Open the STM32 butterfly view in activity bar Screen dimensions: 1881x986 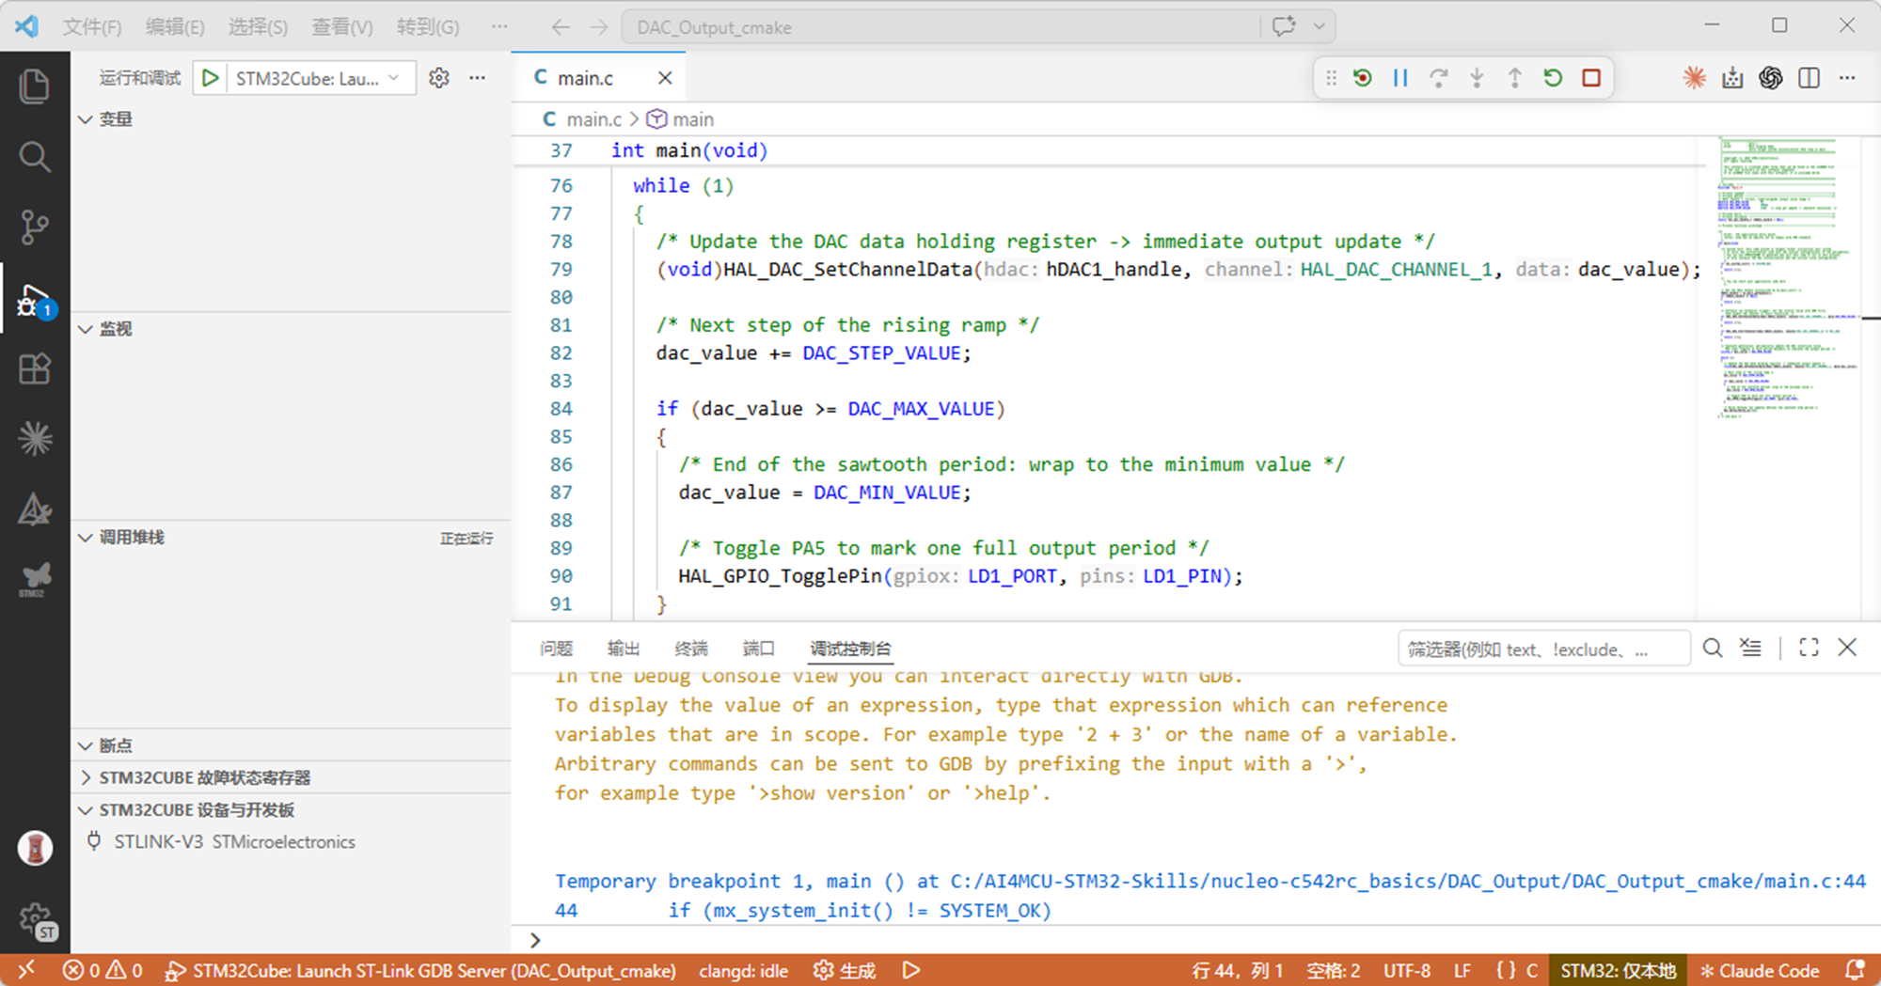tap(35, 579)
